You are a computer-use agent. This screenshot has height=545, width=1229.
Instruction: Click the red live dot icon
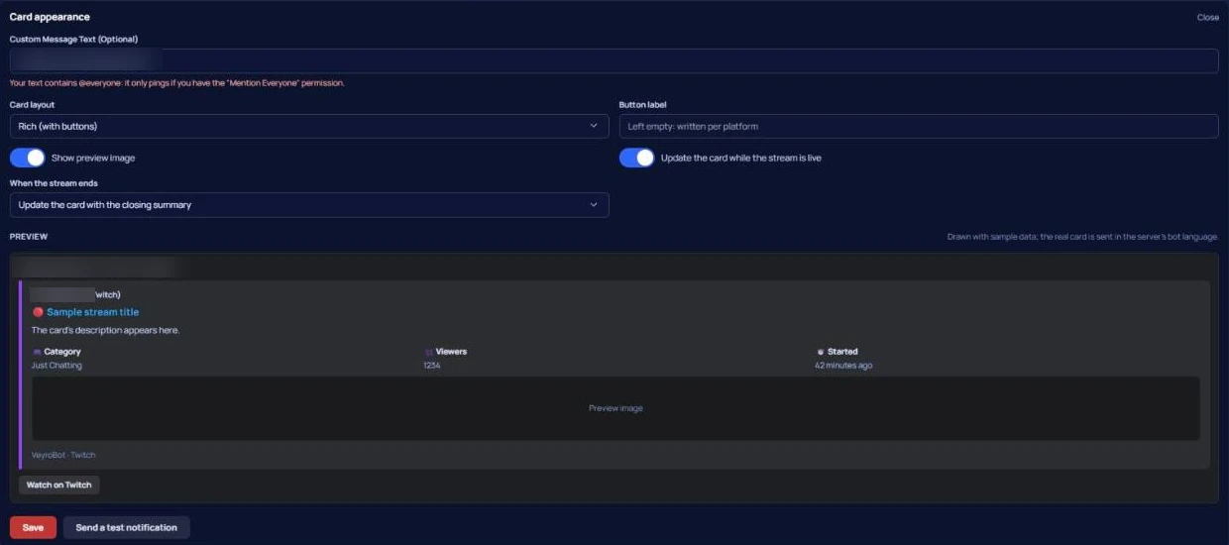tap(38, 312)
